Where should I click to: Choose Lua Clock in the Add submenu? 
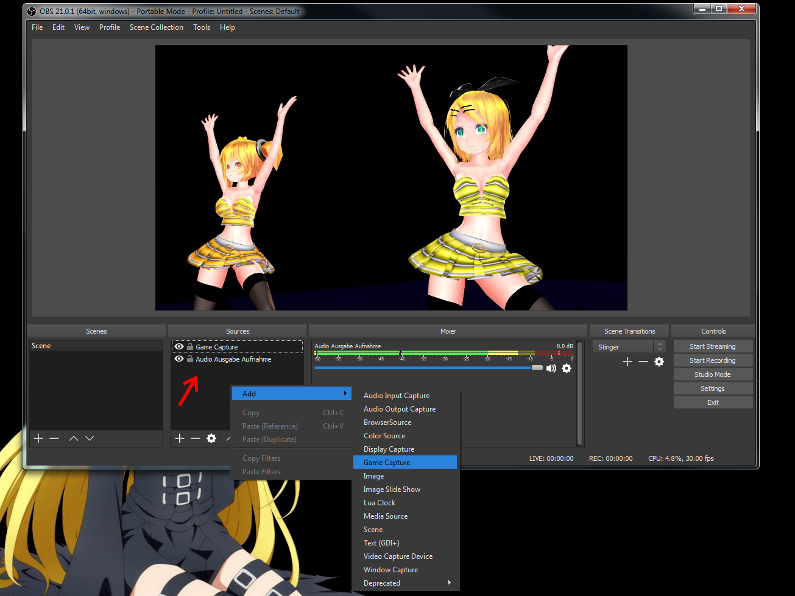click(406, 503)
